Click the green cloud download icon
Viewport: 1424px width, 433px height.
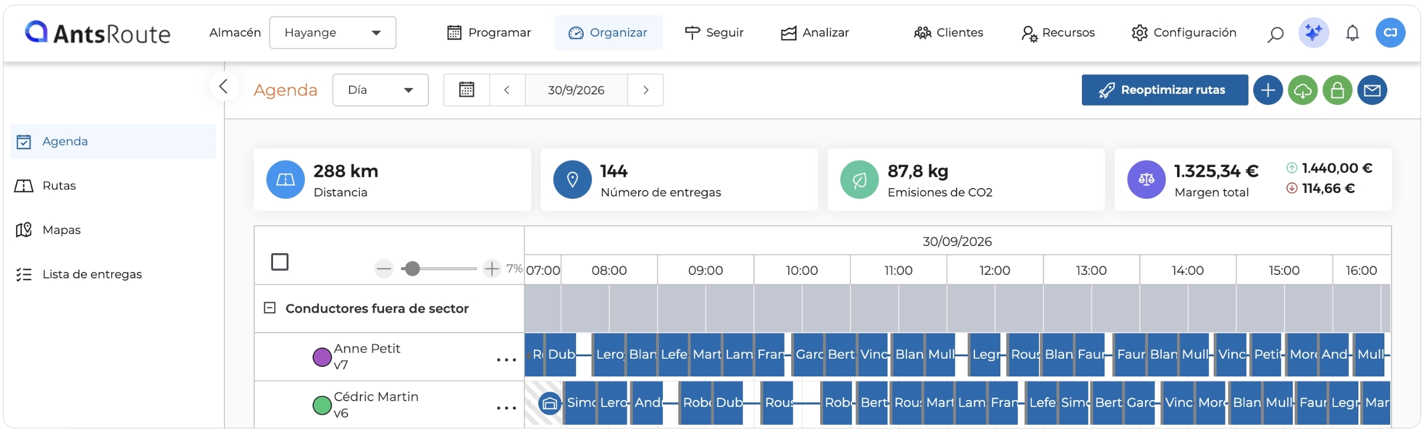click(x=1303, y=90)
